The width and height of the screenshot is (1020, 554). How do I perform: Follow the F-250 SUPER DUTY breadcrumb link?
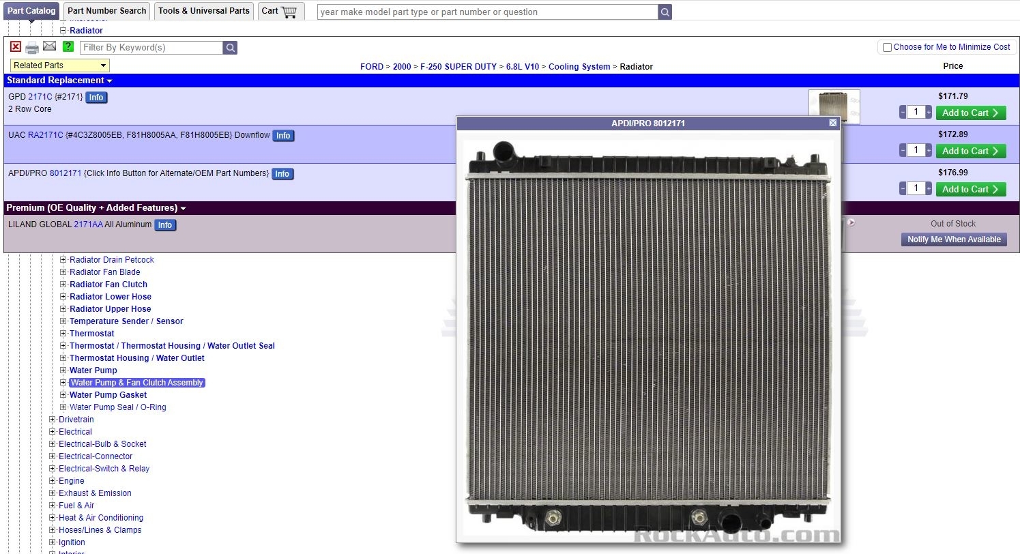458,67
